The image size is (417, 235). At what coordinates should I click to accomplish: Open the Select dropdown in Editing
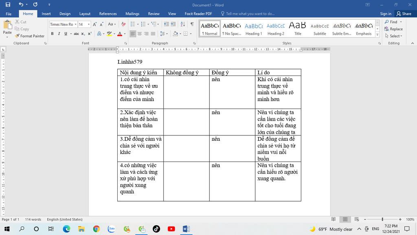pyautogui.click(x=394, y=36)
